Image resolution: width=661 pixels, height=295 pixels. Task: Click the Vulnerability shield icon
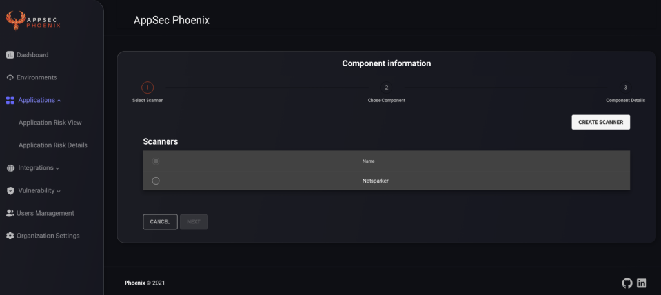click(10, 191)
